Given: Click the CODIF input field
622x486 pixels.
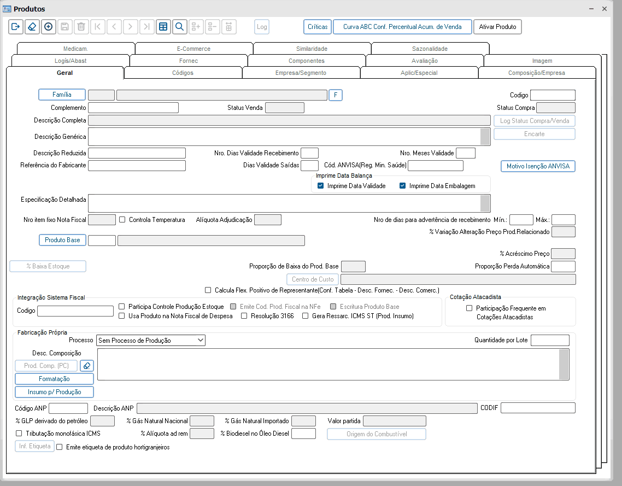Looking at the screenshot, I should pyautogui.click(x=538, y=408).
